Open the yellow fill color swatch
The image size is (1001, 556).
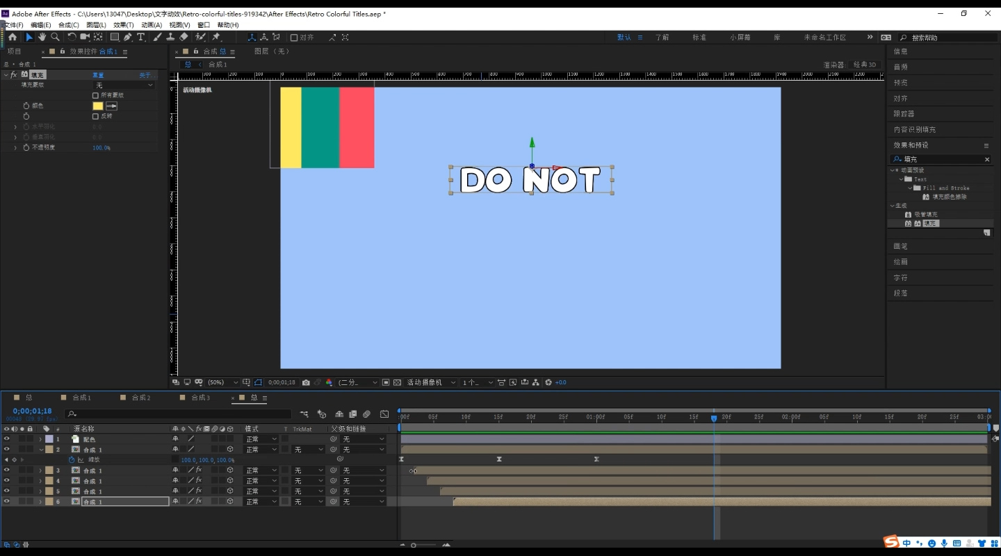click(98, 106)
